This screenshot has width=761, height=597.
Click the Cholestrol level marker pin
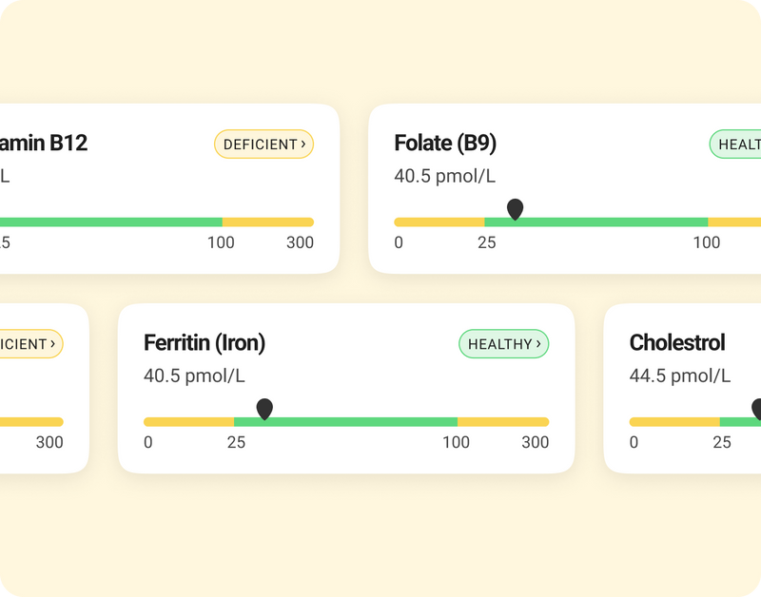pyautogui.click(x=757, y=409)
